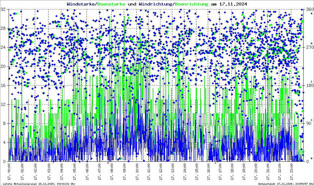Click the 17. 03:00 time axis label

(x=49, y=172)
